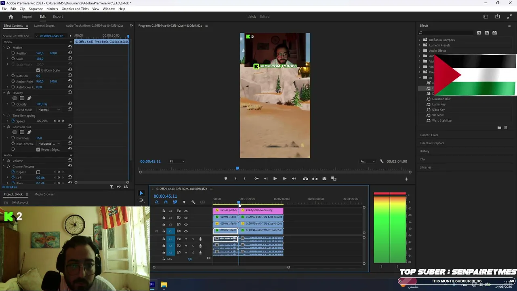Image resolution: width=517 pixels, height=291 pixels.
Task: Expand the Scale property
Action: [x=7, y=59]
